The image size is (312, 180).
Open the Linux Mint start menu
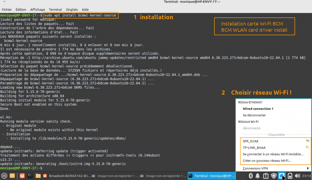point(4,176)
